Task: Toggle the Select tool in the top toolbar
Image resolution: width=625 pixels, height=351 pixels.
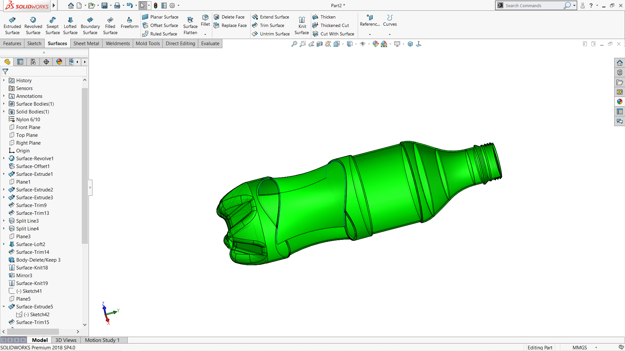Action: (143, 6)
